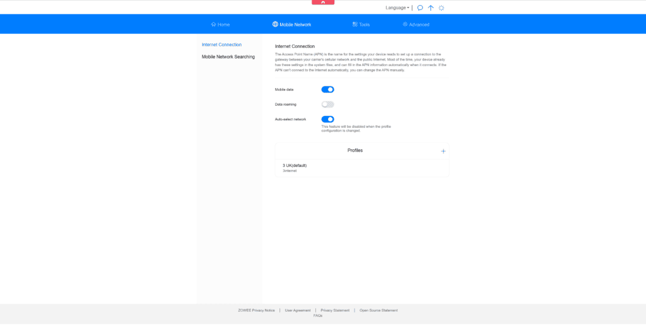The image size is (646, 325).
Task: Click the update arrow icon
Action: (431, 8)
